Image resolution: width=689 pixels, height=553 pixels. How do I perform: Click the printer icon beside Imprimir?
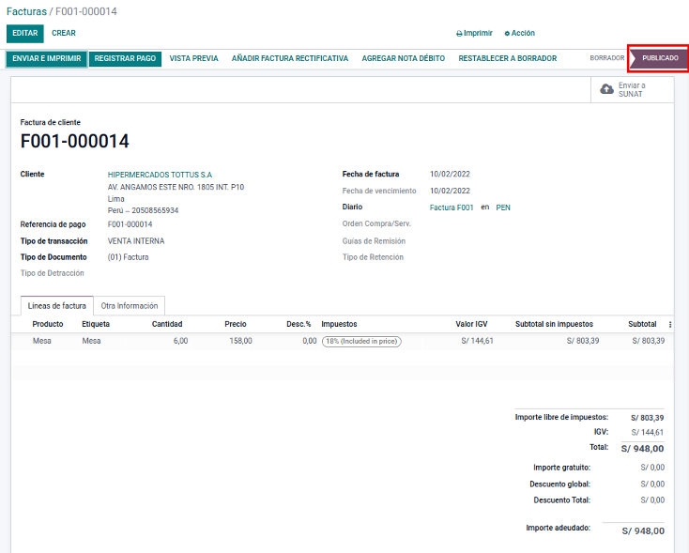point(459,33)
